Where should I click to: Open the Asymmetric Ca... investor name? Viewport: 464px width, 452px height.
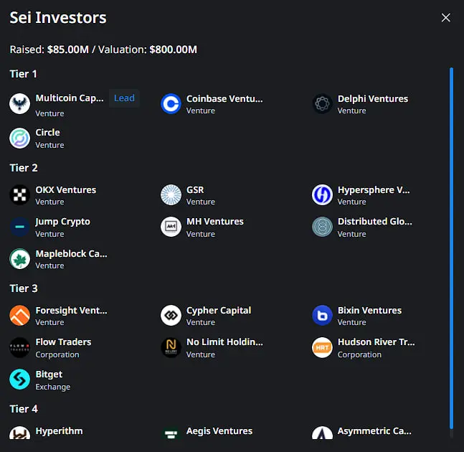pos(374,431)
